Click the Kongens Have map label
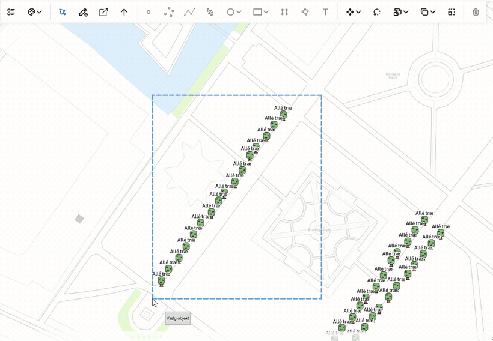Viewport: 493px width, 341px height. (x=393, y=76)
